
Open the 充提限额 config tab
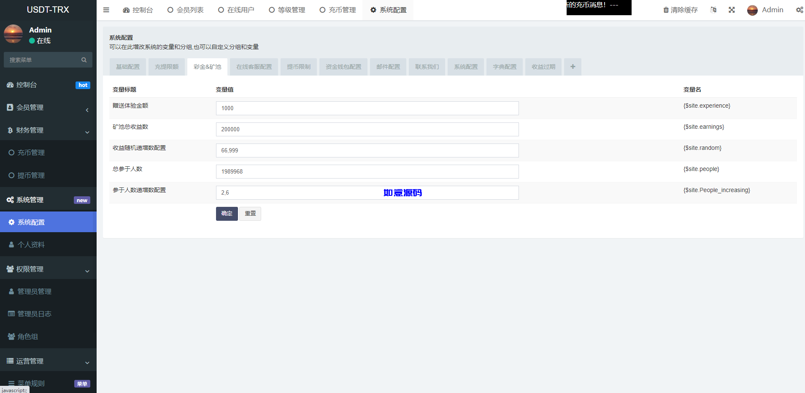pyautogui.click(x=167, y=67)
